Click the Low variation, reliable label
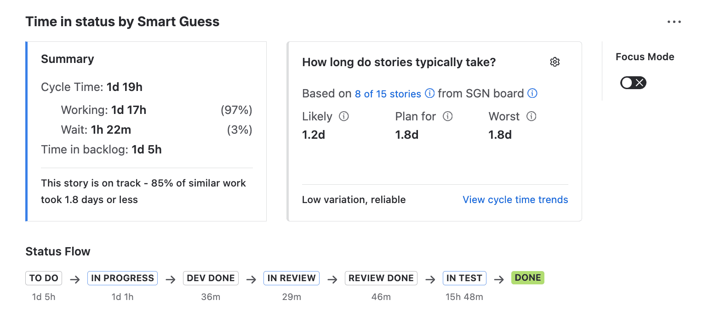The width and height of the screenshot is (709, 317). pos(354,200)
